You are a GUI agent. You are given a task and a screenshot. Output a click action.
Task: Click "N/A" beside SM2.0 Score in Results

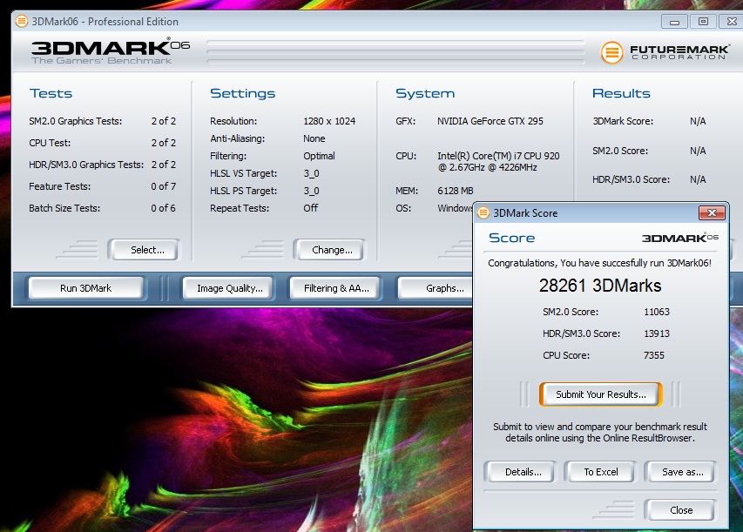[698, 151]
